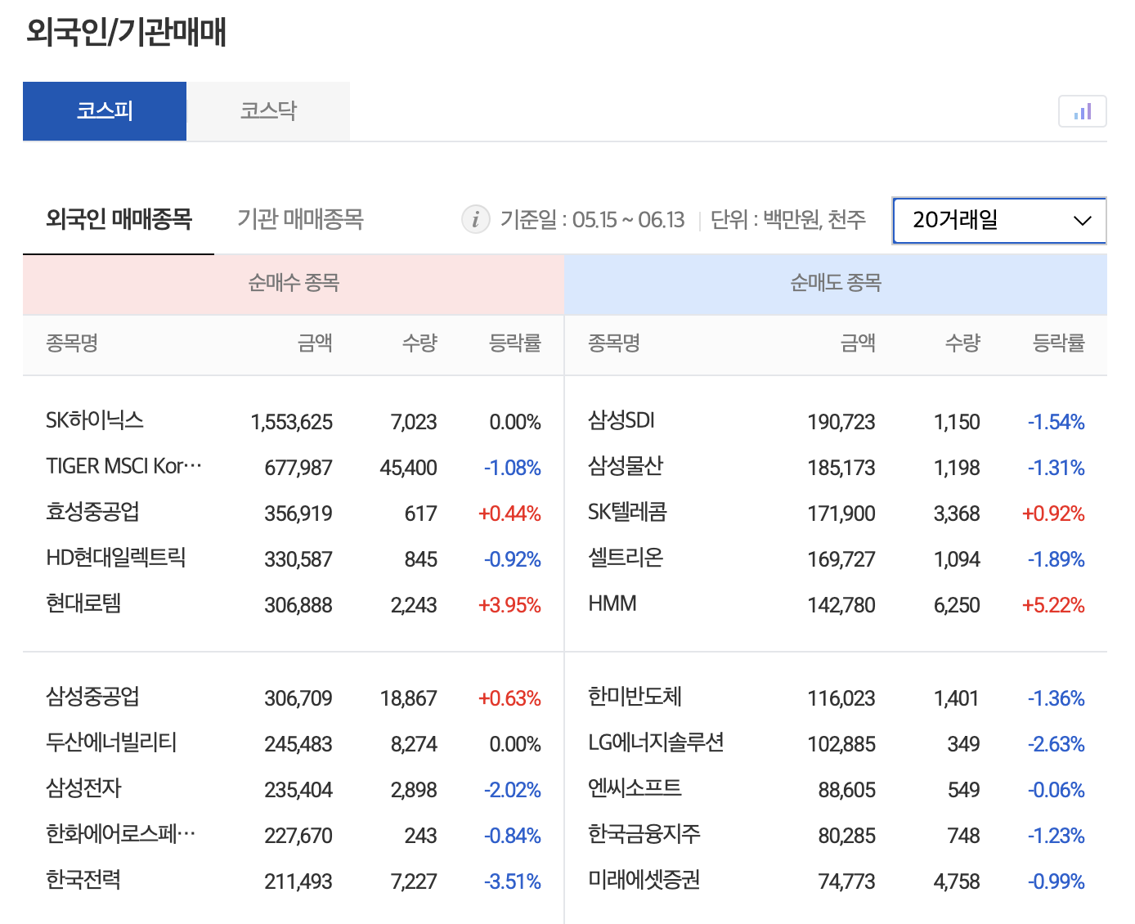Open the 20거래일 period dropdown

coord(999,220)
